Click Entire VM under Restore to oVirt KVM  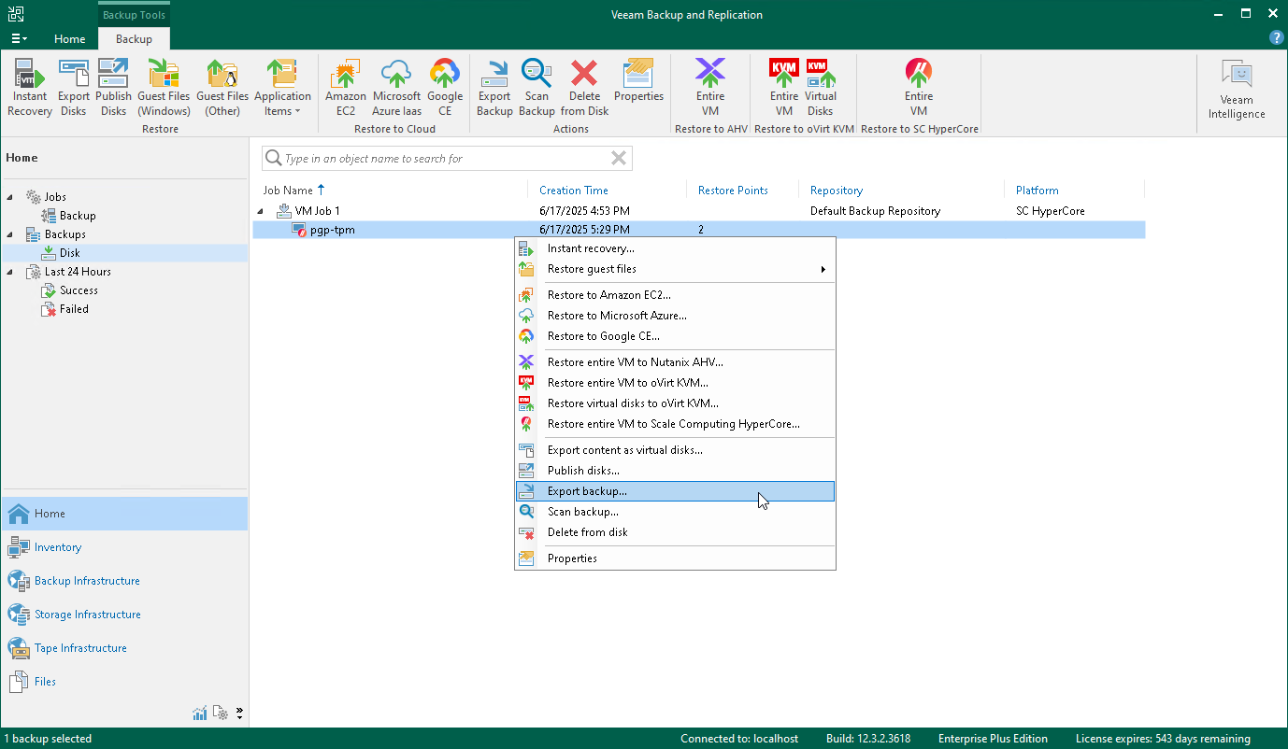pyautogui.click(x=784, y=88)
